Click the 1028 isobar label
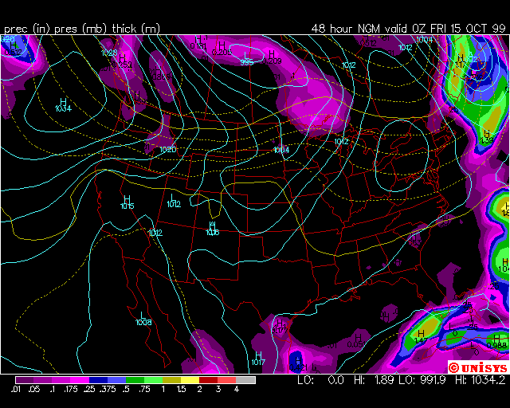 click(110, 53)
